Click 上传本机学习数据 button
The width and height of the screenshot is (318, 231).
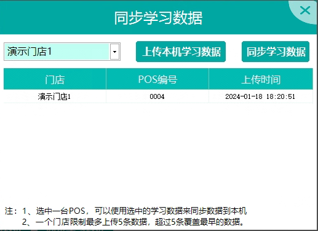[x=181, y=52]
